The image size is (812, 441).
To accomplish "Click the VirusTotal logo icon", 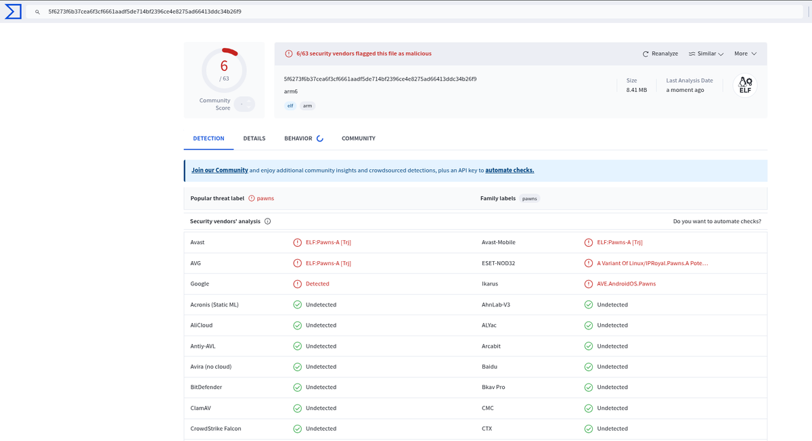I will click(13, 11).
